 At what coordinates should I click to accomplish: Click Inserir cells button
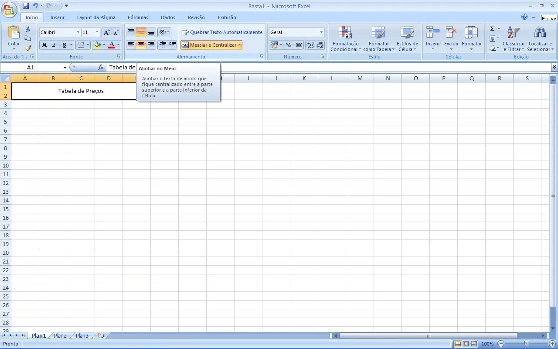pyautogui.click(x=433, y=38)
